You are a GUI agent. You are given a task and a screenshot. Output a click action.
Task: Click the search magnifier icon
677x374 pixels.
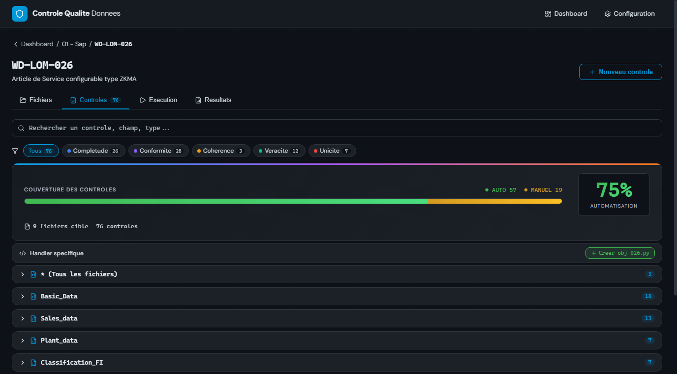pyautogui.click(x=21, y=128)
